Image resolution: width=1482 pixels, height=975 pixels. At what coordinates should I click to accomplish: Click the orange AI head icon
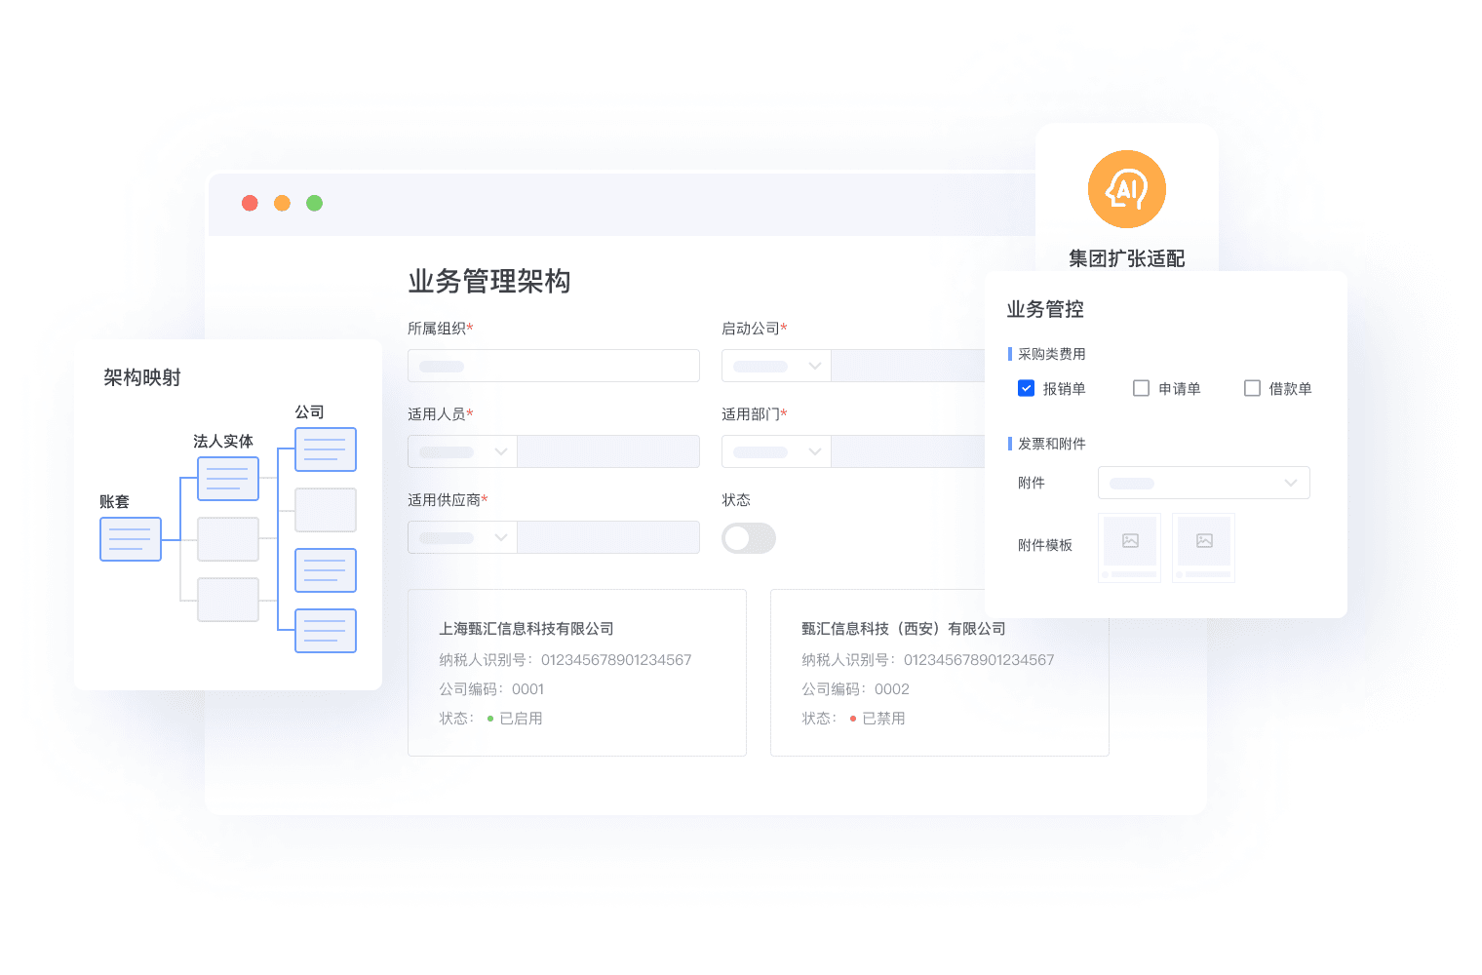click(1126, 189)
